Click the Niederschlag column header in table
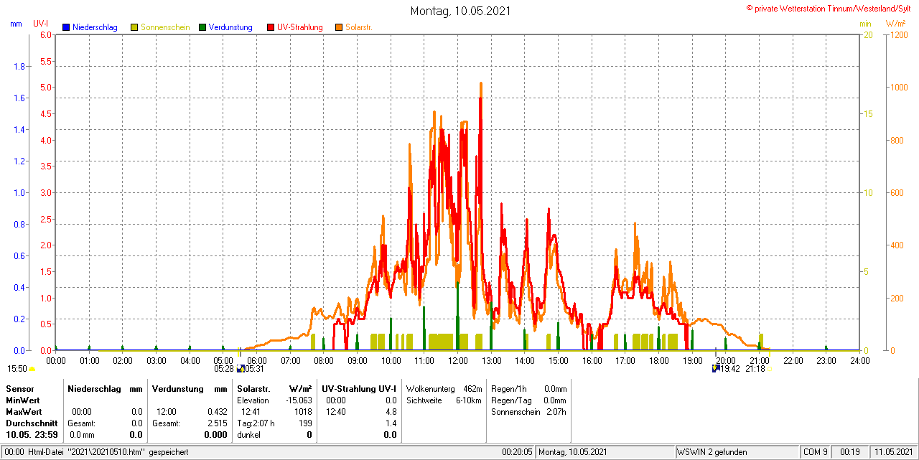The image size is (919, 460). point(95,388)
